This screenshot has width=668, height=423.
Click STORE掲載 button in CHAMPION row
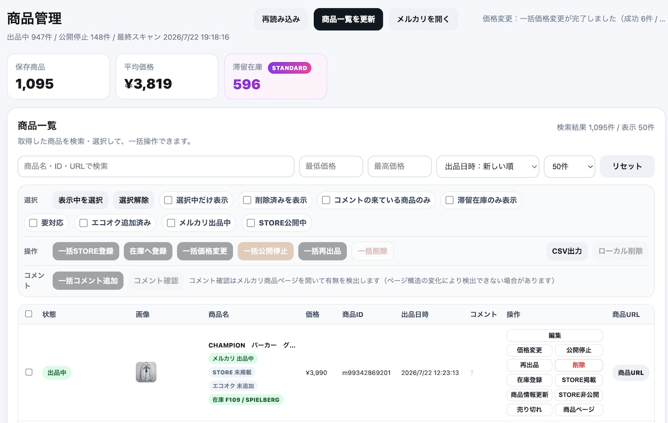click(579, 380)
